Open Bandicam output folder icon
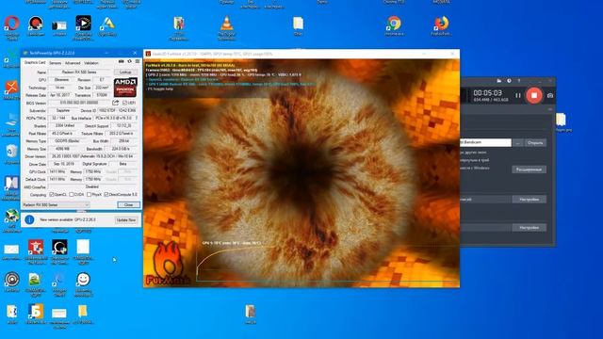The width and height of the screenshot is (603, 339). 498,81
